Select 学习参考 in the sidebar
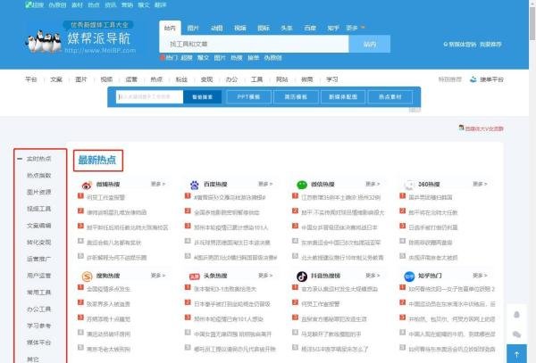This screenshot has width=536, height=363. [39, 326]
